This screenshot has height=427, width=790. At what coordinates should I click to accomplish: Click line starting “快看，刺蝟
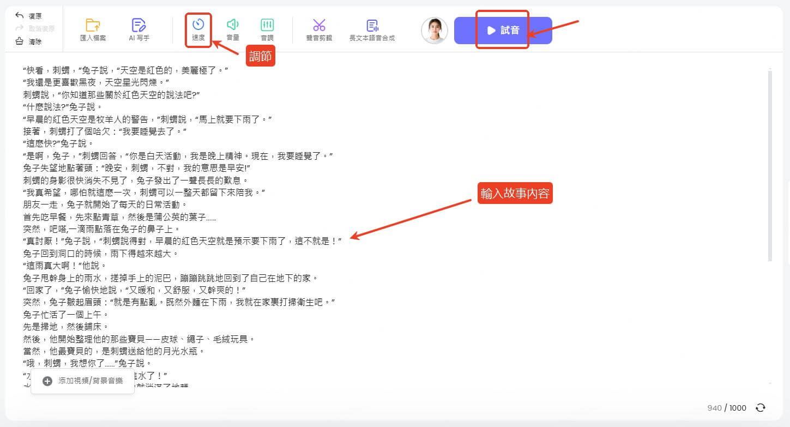click(x=125, y=70)
